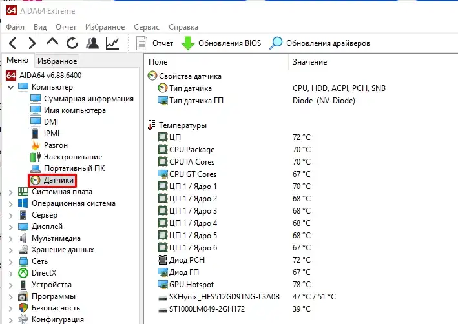Open the Сервис menu
The image size is (458, 324).
[147, 27]
